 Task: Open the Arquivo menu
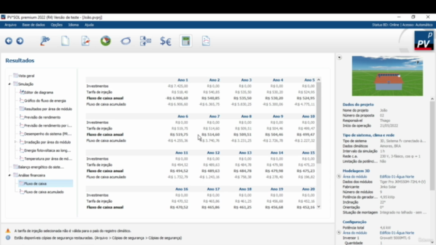coord(11,25)
